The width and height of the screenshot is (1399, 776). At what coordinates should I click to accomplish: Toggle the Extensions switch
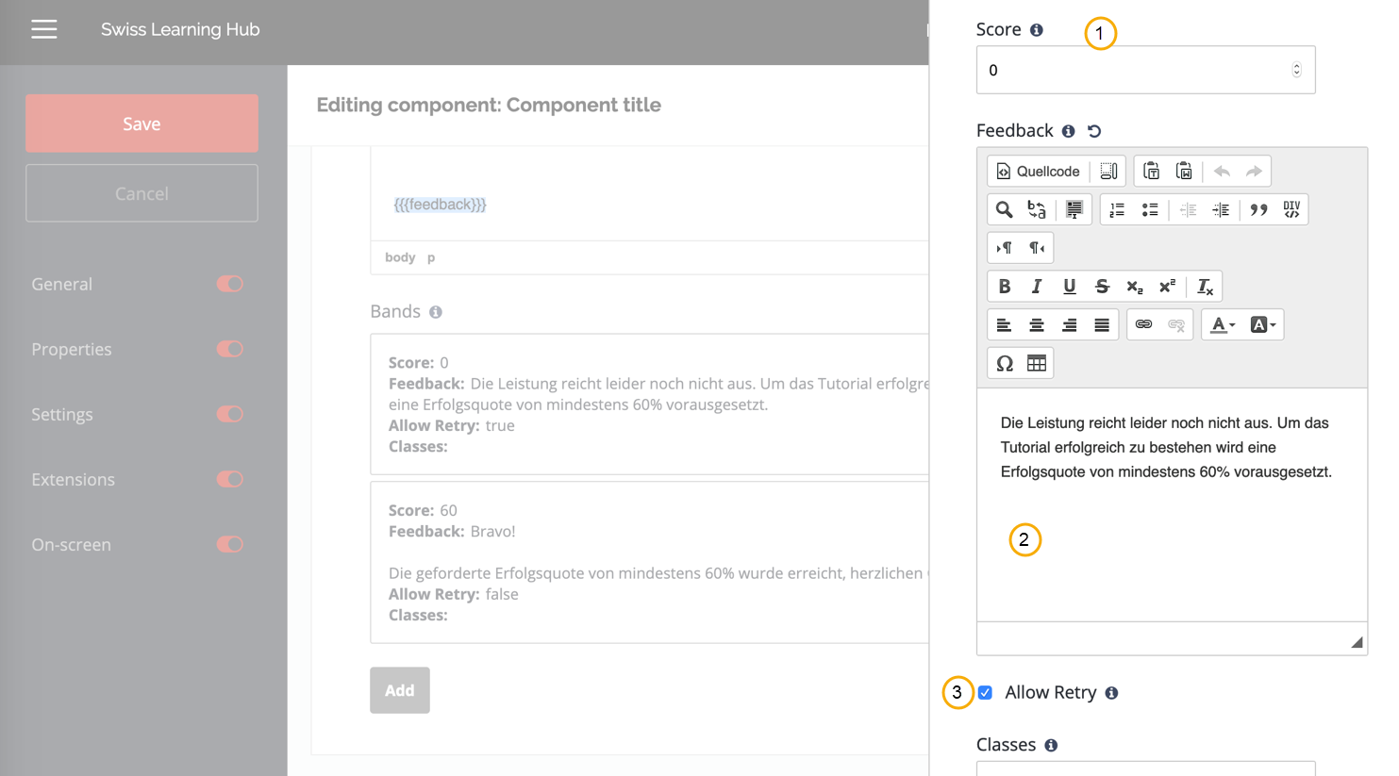click(x=229, y=479)
